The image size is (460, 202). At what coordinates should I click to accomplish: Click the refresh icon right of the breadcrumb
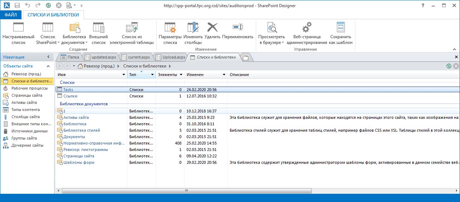(449, 66)
